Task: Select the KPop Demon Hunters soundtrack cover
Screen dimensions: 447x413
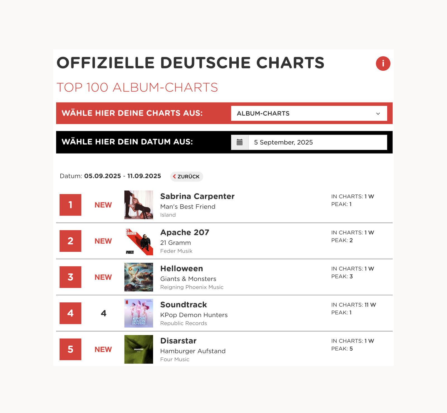Action: (139, 313)
